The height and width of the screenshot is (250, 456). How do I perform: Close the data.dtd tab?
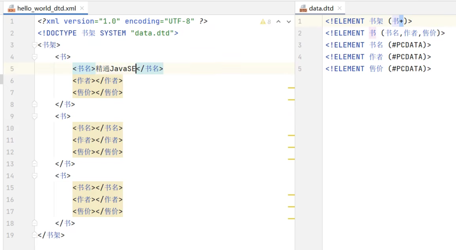tap(340, 9)
